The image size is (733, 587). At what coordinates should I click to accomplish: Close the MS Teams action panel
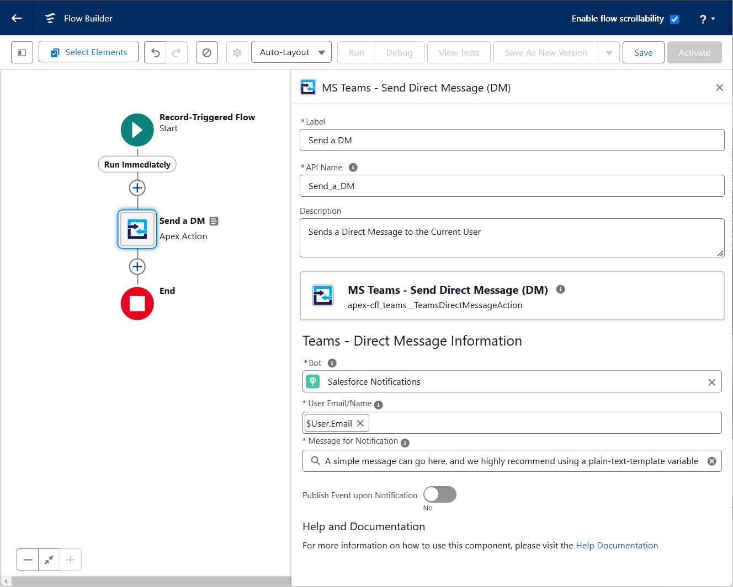point(719,88)
